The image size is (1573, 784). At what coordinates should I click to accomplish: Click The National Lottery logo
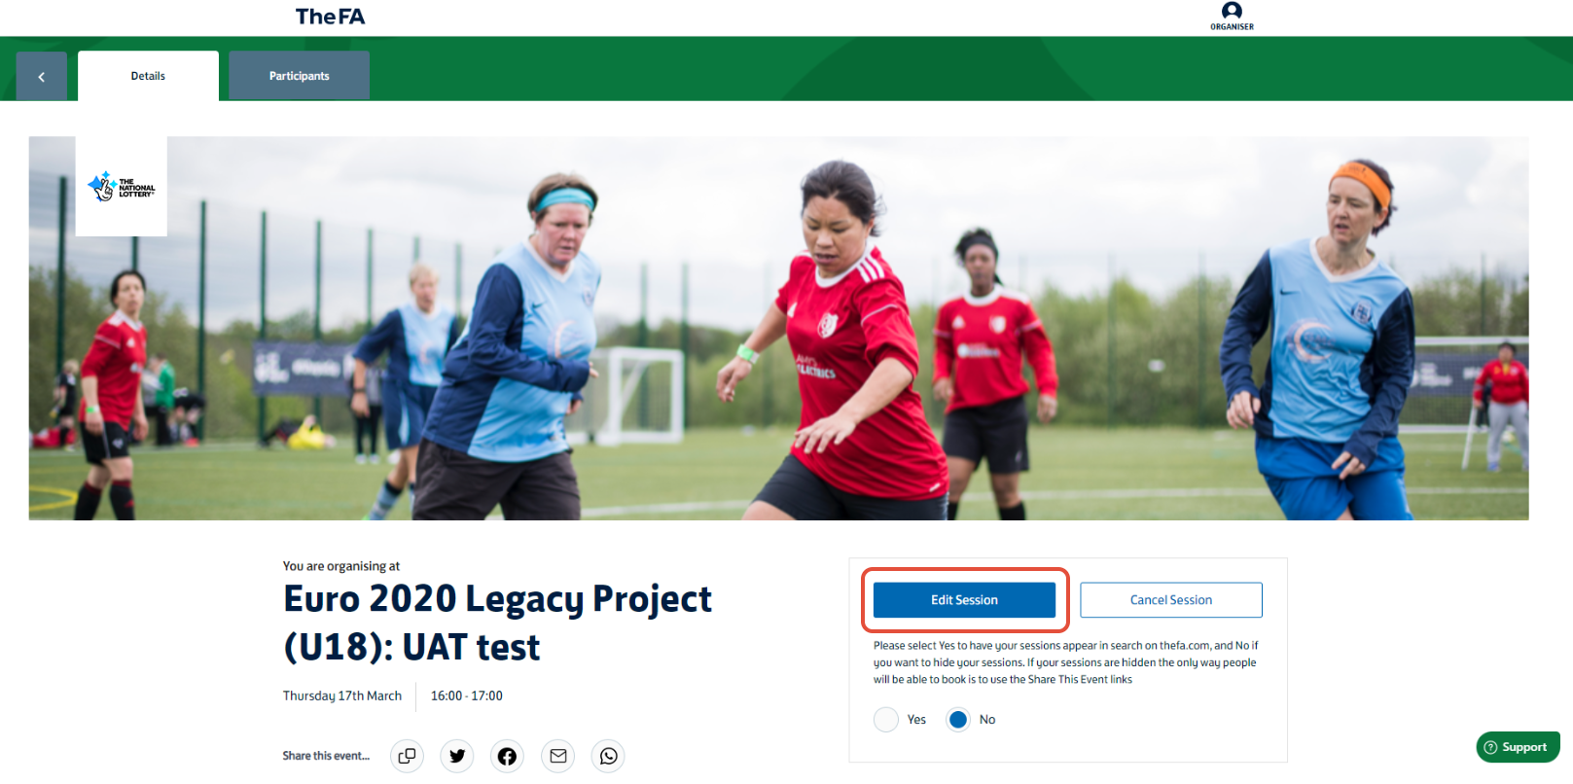click(122, 186)
